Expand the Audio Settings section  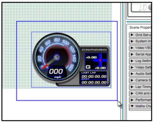[x=140, y=74]
